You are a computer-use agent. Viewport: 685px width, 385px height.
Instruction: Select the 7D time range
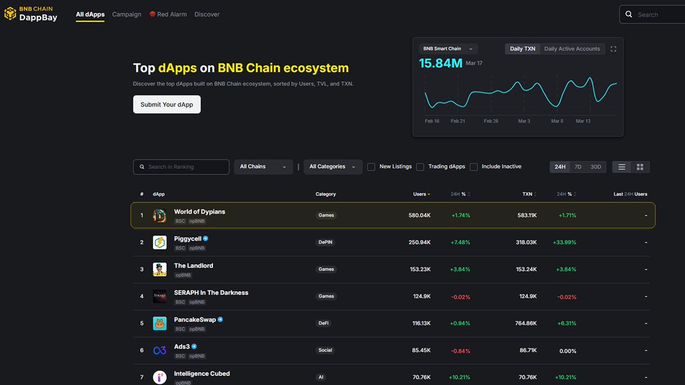[578, 167]
